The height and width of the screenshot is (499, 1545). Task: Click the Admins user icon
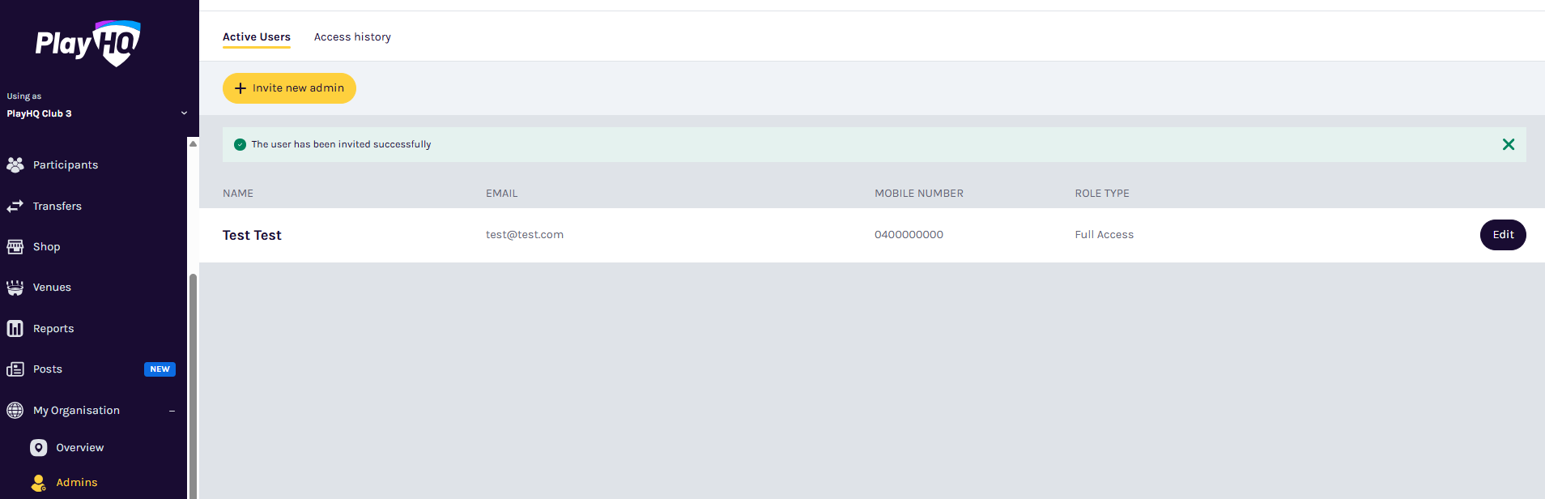(38, 483)
